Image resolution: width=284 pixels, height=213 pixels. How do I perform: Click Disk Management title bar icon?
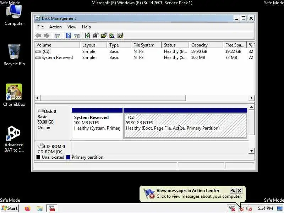[37, 18]
